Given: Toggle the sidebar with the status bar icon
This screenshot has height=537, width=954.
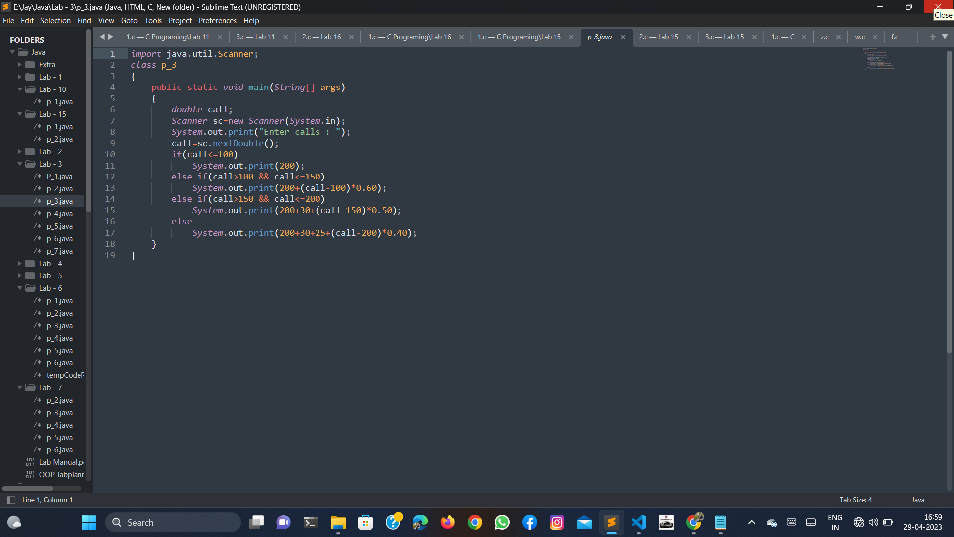Looking at the screenshot, I should (11, 500).
